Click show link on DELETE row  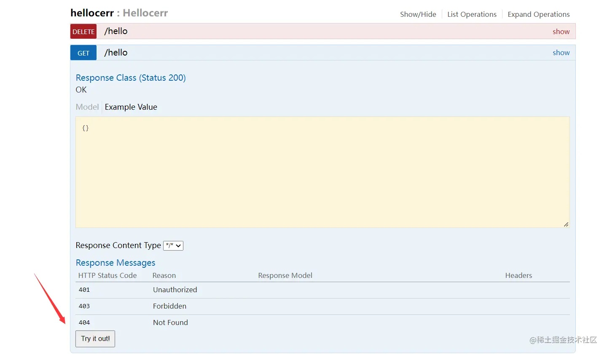561,32
